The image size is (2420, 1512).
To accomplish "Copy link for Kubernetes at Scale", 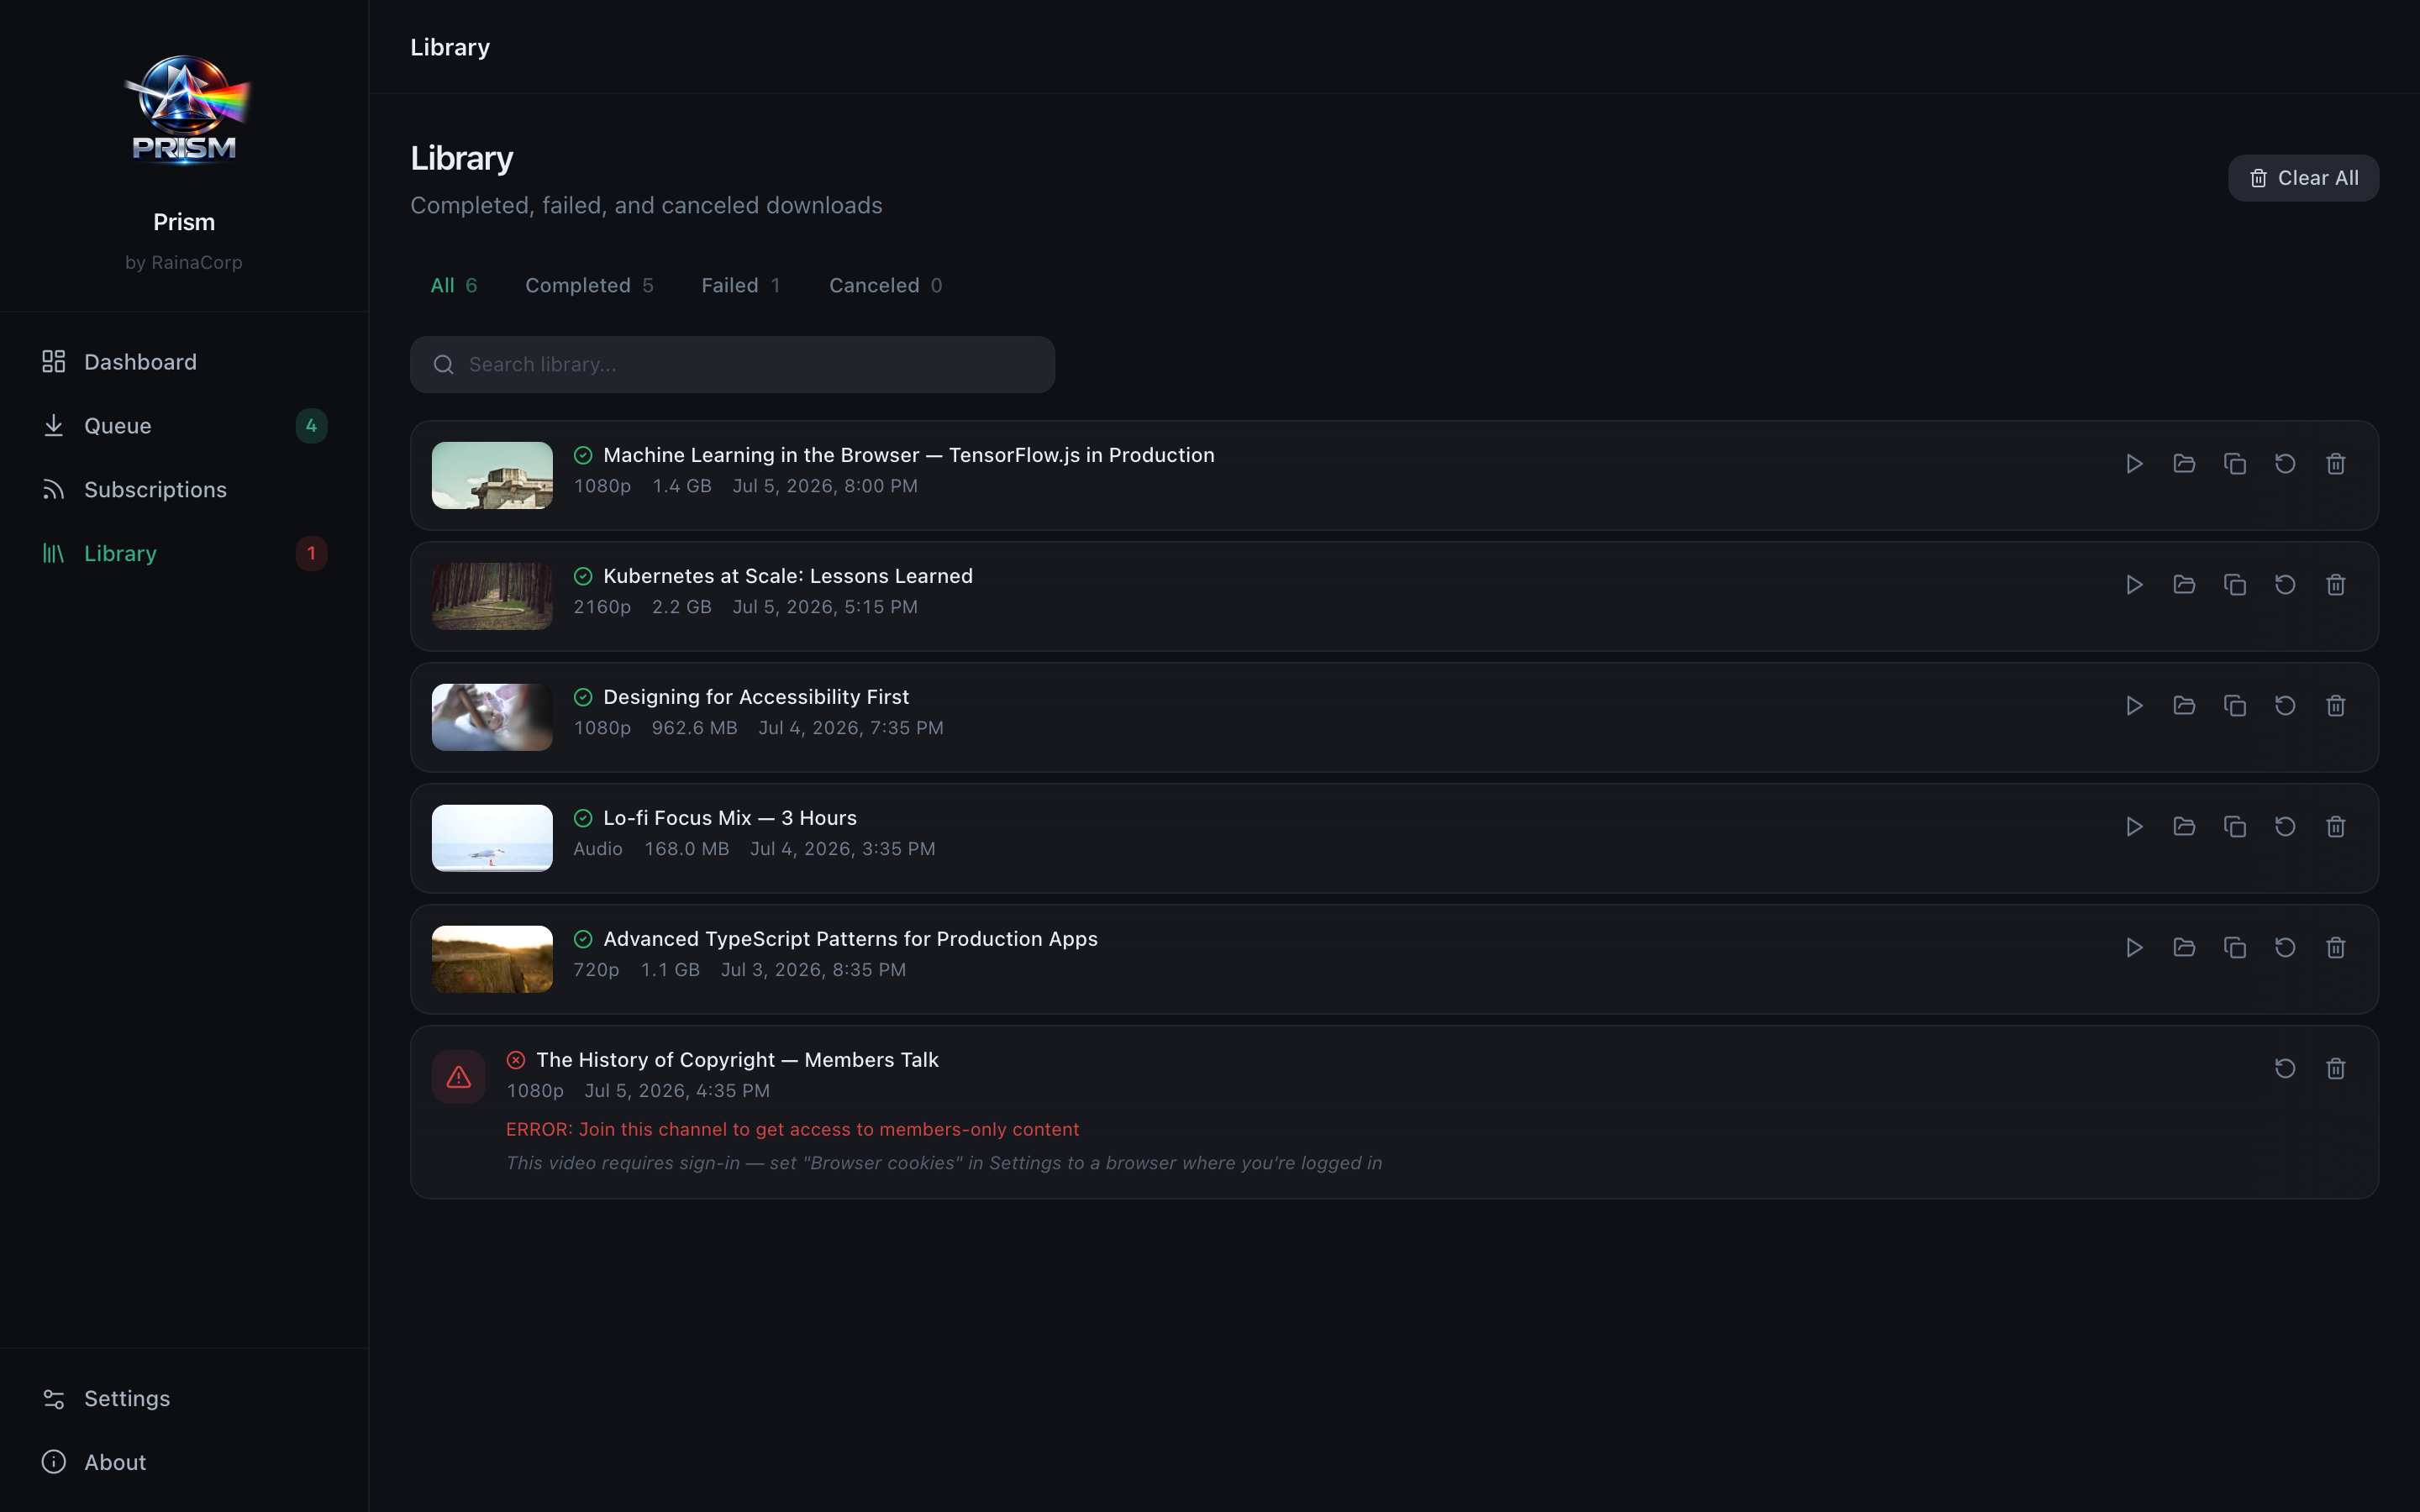I will click(2235, 585).
